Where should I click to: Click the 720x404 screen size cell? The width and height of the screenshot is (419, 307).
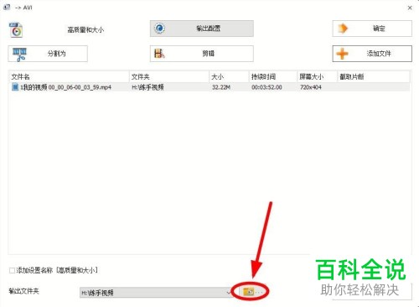[x=311, y=87]
